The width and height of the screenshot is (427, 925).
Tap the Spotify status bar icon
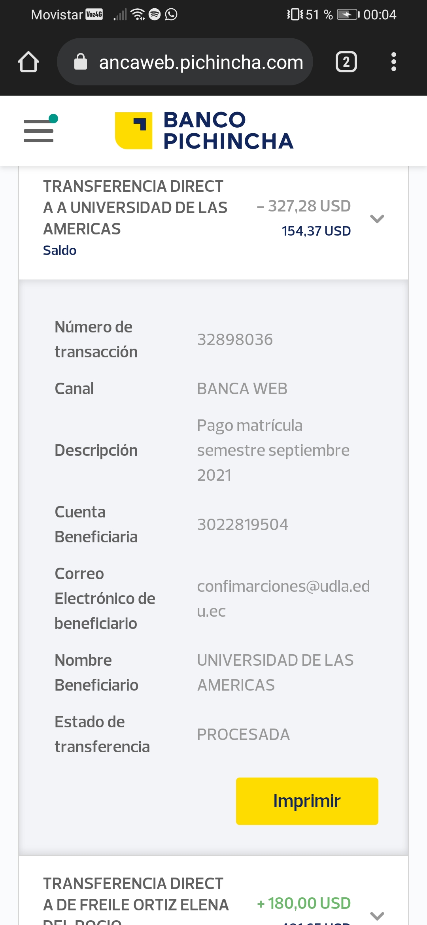155,15
